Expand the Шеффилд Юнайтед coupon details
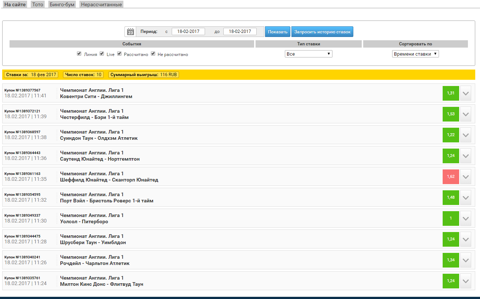The height and width of the screenshot is (299, 480). pos(465,177)
